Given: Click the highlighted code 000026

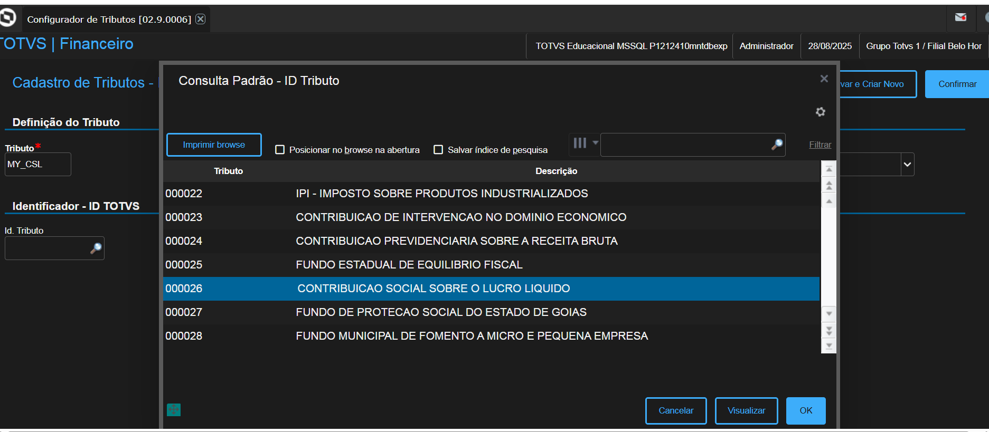Looking at the screenshot, I should pyautogui.click(x=184, y=289).
